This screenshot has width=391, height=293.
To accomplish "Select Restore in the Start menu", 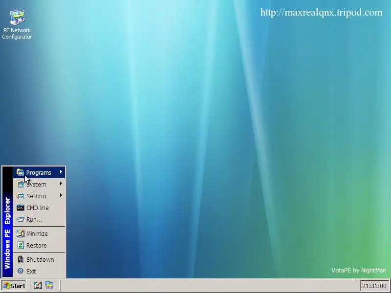I will coord(39,245).
